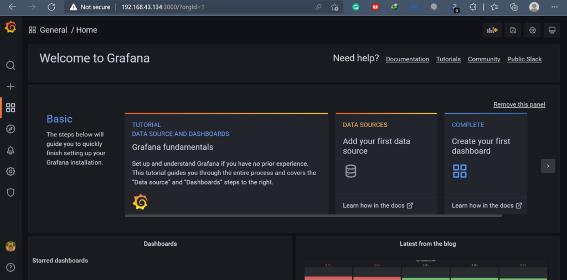Open the Help question mark icon

tap(11, 267)
